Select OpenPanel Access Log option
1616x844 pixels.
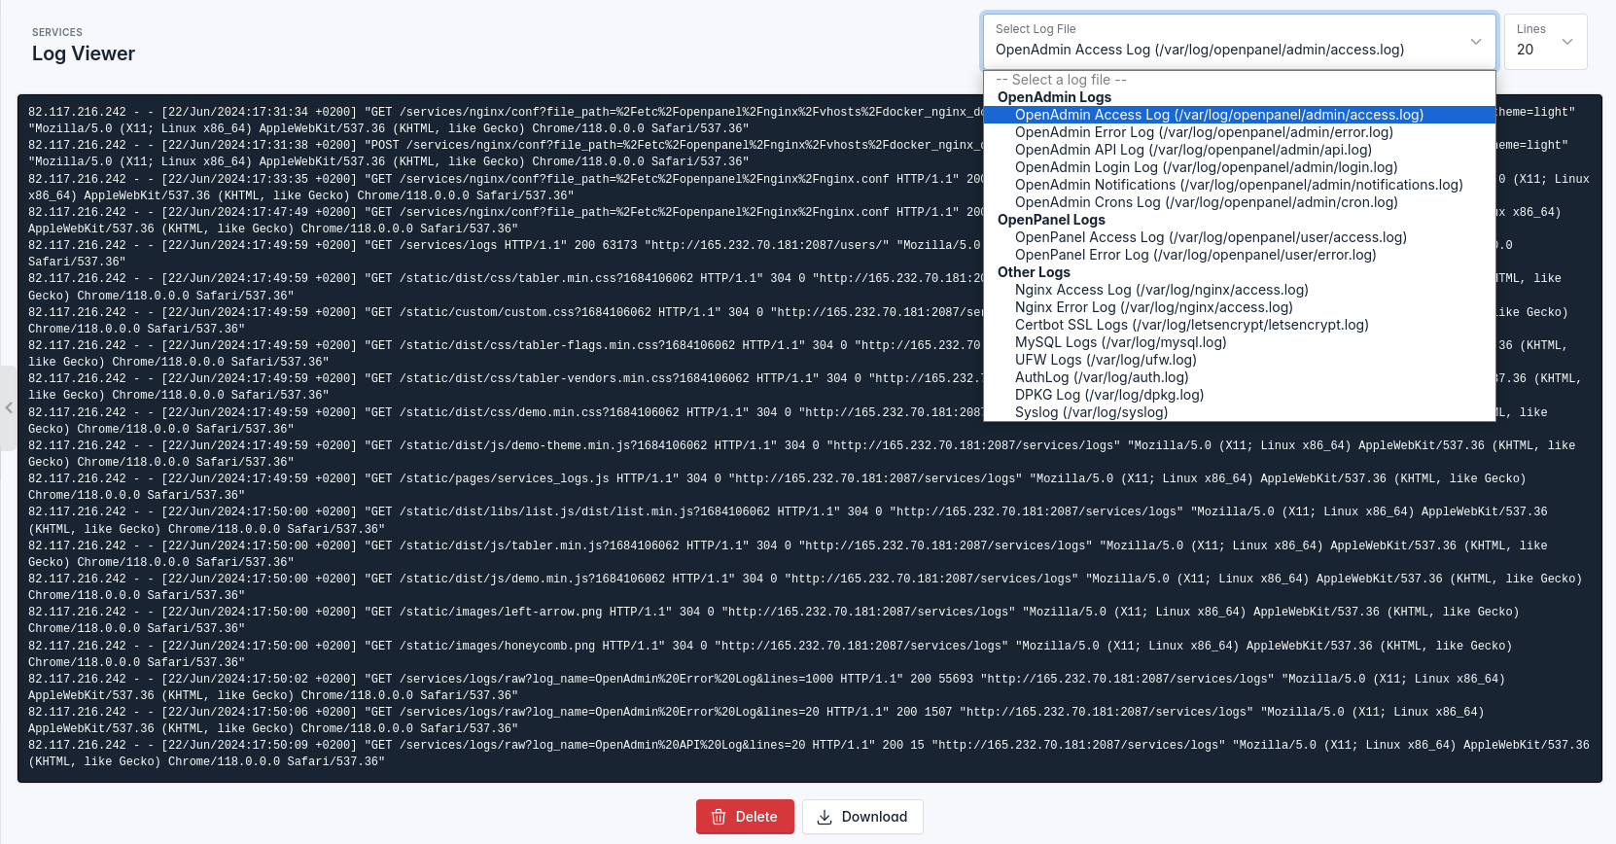1211,237
